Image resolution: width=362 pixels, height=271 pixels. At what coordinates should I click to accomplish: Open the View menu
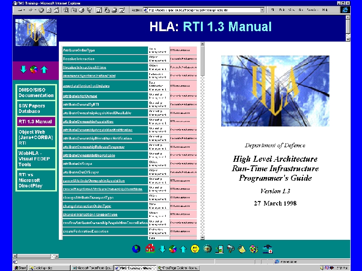(x=291, y=10)
